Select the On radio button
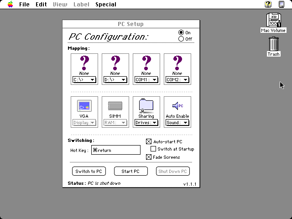 (x=181, y=32)
